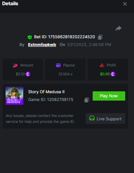Click the $0.95 profit value
This screenshot has height=173, width=134.
click(105, 74)
